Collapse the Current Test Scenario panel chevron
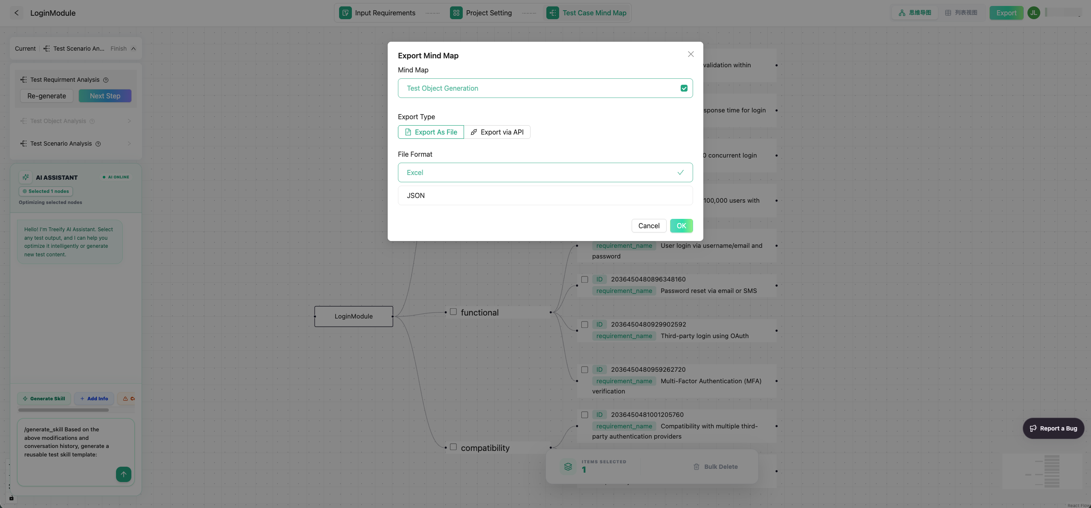 [133, 49]
